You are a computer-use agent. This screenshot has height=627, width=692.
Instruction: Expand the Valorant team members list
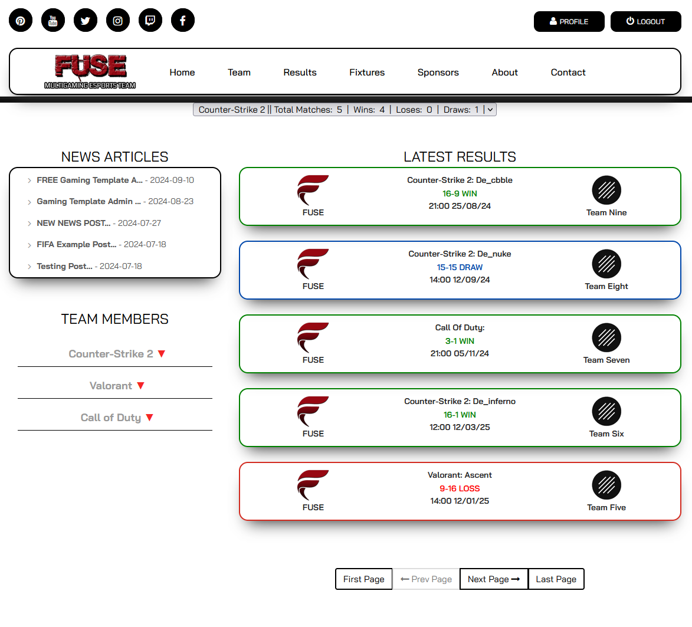tap(116, 386)
